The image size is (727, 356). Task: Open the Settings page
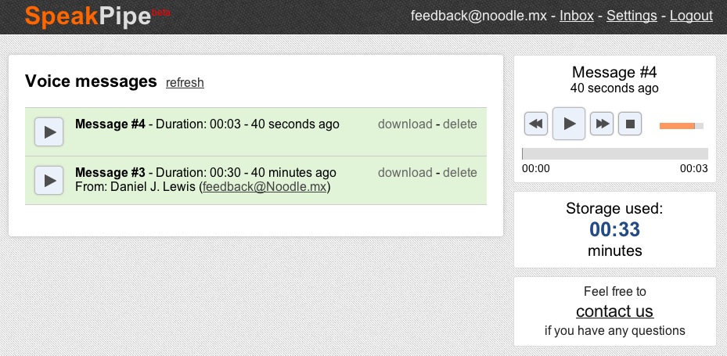click(632, 16)
